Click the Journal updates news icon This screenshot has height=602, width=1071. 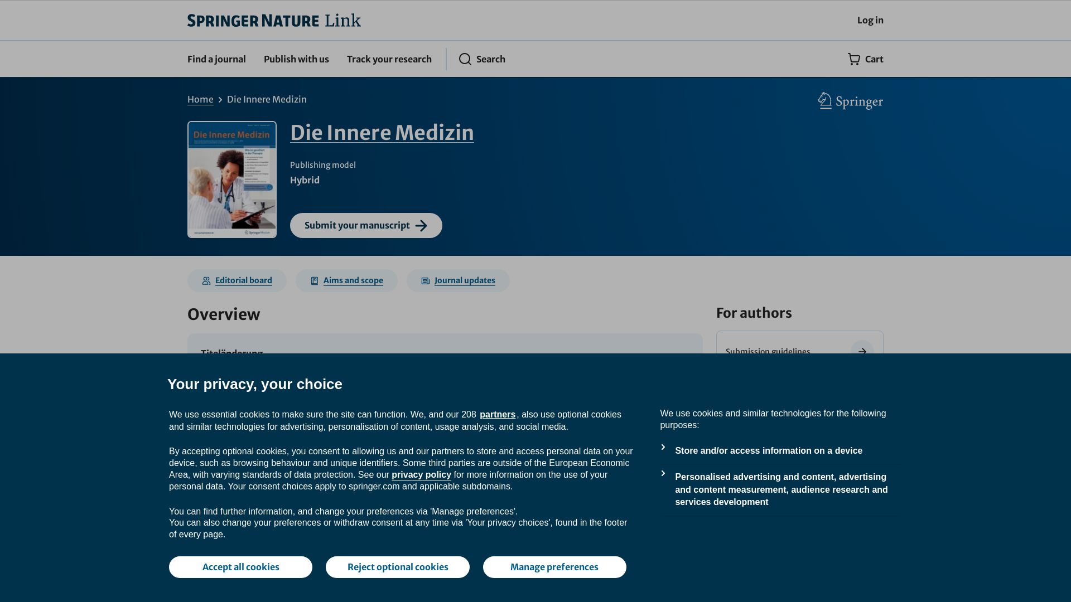[x=426, y=281]
